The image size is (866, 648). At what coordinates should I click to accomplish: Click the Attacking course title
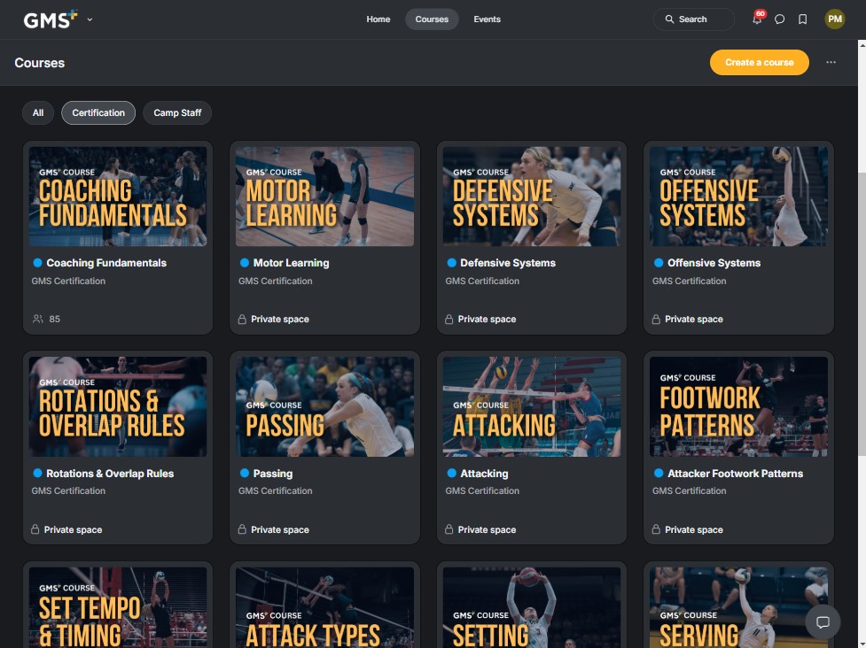point(484,474)
